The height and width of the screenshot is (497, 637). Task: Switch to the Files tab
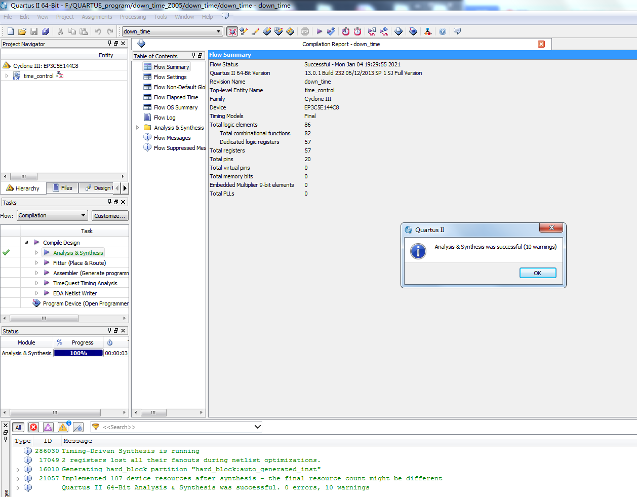click(x=63, y=188)
